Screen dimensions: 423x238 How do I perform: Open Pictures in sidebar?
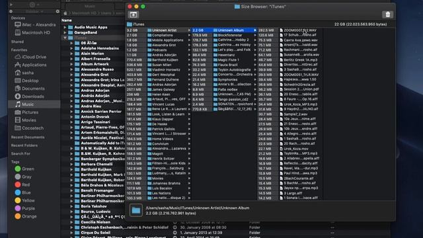[26, 112]
